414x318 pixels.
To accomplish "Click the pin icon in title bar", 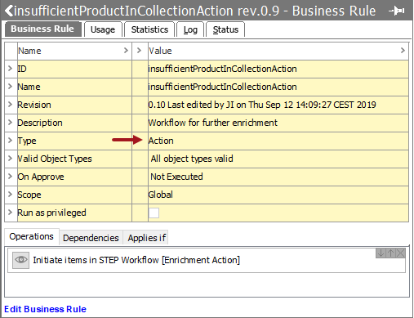I will click(x=397, y=11).
